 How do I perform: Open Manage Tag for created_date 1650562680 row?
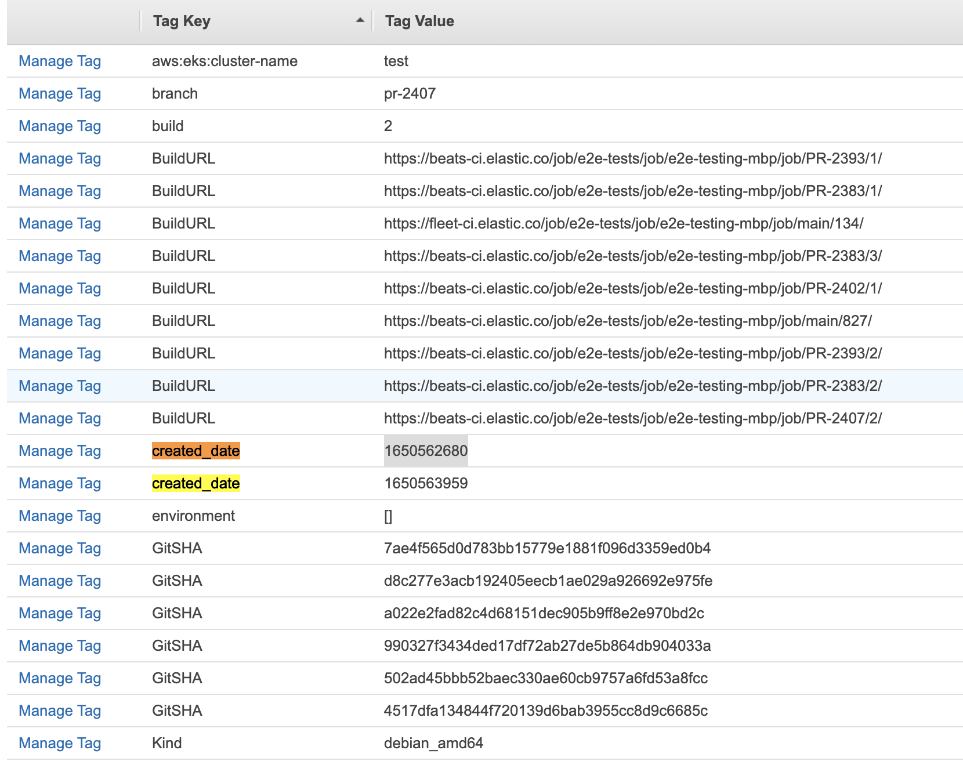pos(60,451)
